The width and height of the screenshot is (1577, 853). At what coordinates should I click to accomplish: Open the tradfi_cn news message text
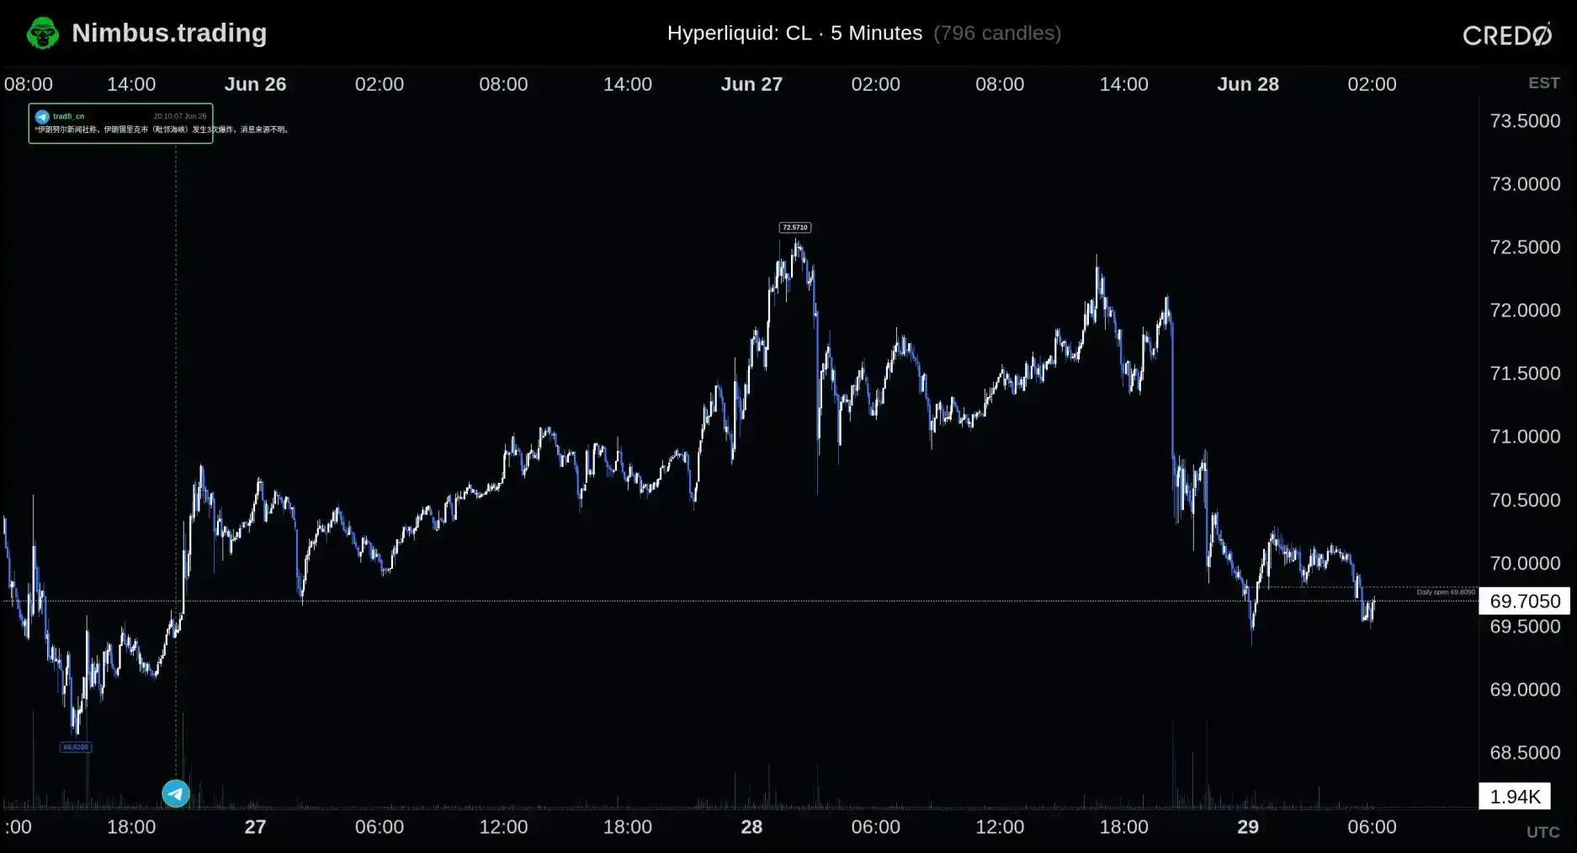[x=162, y=130]
